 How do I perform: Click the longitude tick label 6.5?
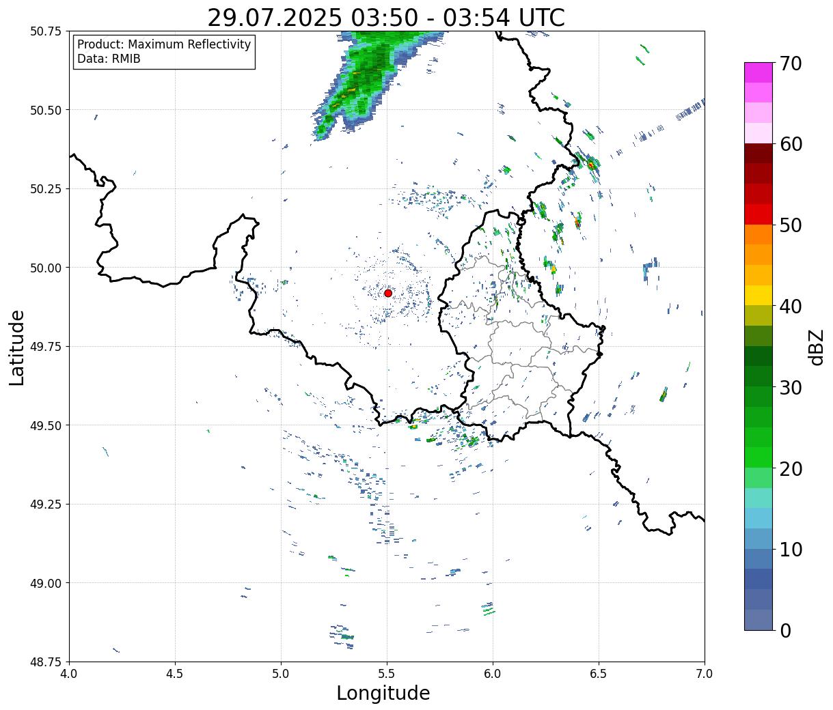coord(599,673)
